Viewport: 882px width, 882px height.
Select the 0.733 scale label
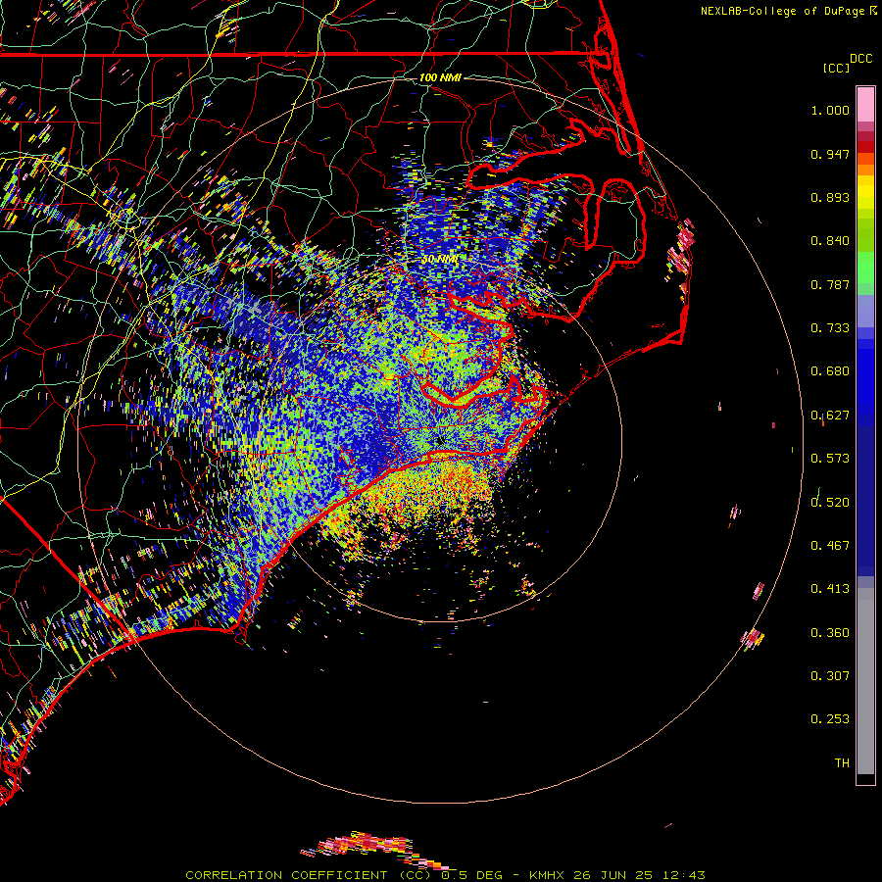(x=830, y=328)
